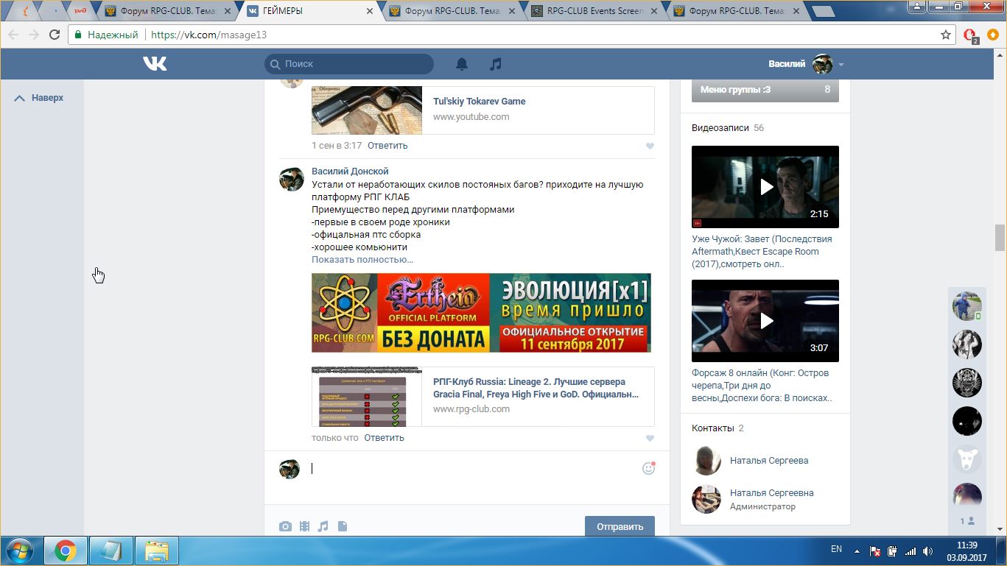Reload page with browser refresh icon
The height and width of the screenshot is (566, 1007).
(55, 35)
